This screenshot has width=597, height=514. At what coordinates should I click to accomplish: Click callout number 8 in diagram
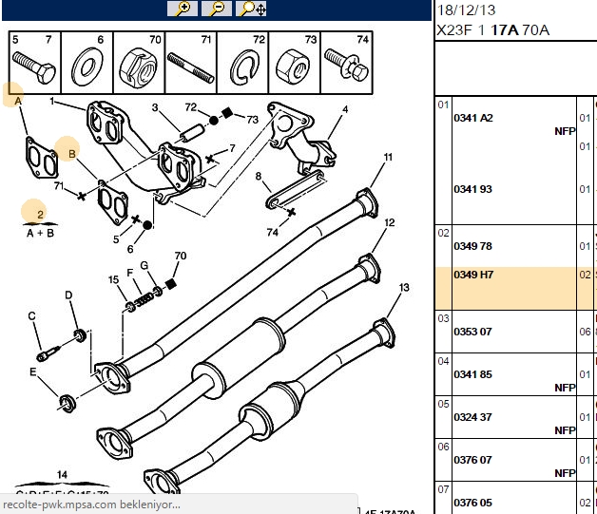[259, 176]
